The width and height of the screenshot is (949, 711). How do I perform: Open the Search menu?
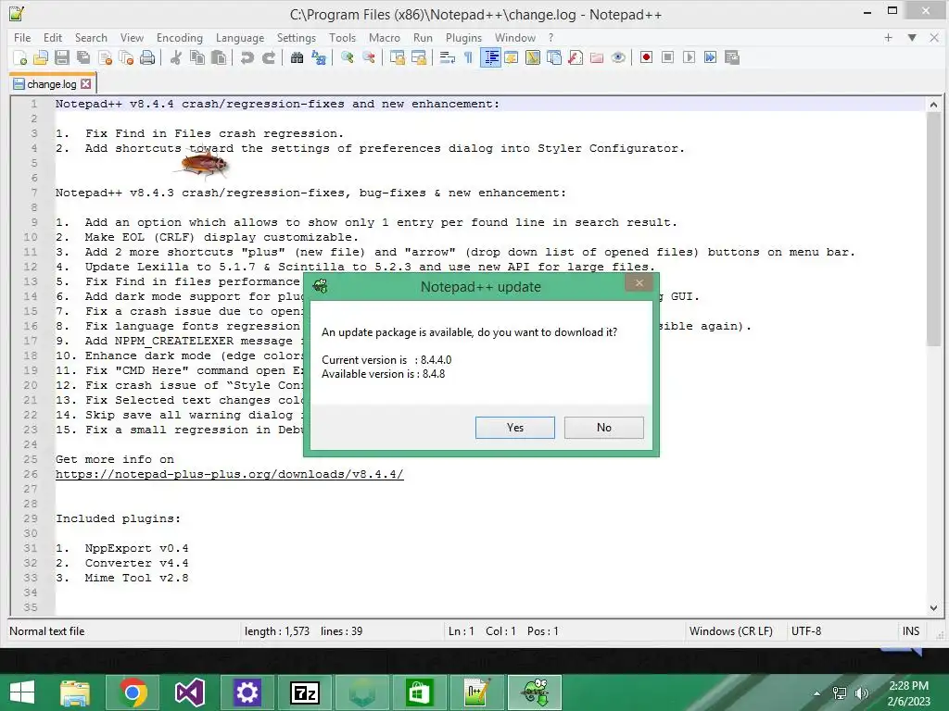tap(91, 37)
